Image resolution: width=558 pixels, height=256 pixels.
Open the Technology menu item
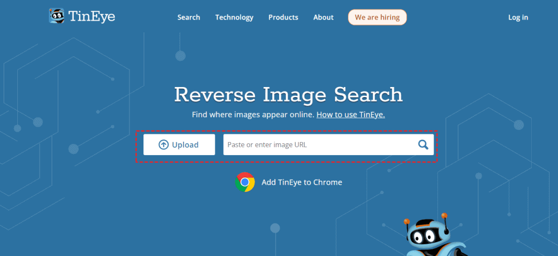pos(234,17)
